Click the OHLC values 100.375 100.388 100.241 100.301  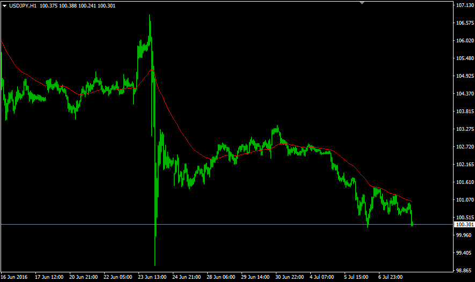coord(77,6)
